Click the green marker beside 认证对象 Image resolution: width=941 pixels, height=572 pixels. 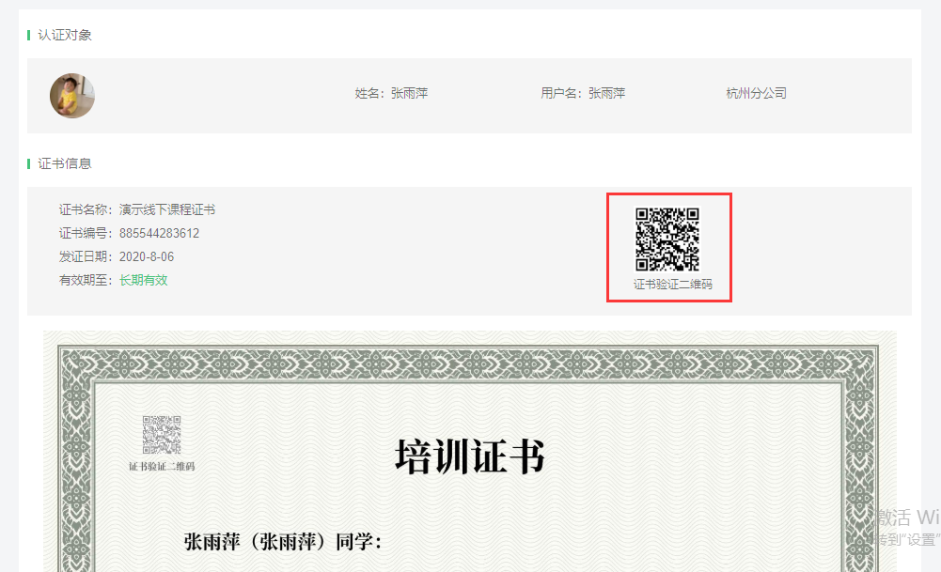tap(29, 36)
